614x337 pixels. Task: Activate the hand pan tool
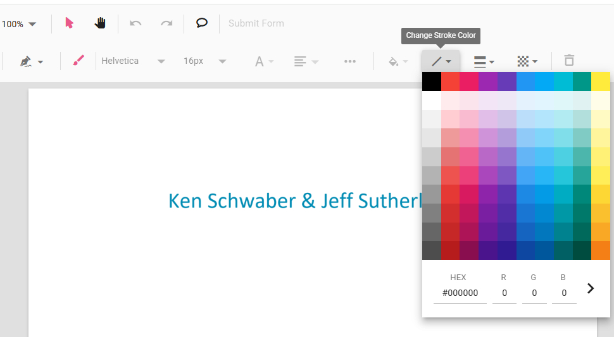[x=101, y=23]
